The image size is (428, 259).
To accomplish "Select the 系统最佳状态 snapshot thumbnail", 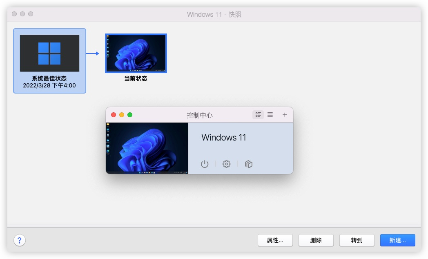I will point(49,53).
